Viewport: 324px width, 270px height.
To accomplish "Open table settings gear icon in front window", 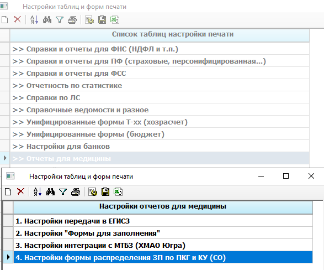I will pos(93,192).
